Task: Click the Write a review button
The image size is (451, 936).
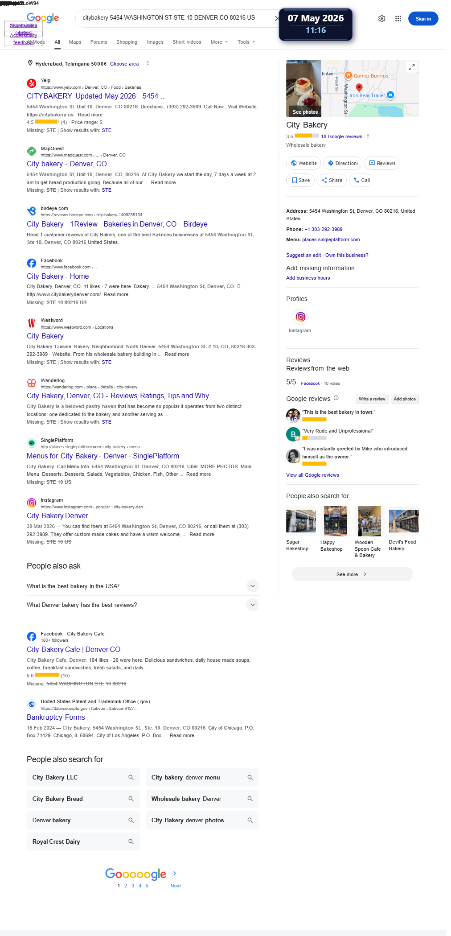Action: (372, 399)
